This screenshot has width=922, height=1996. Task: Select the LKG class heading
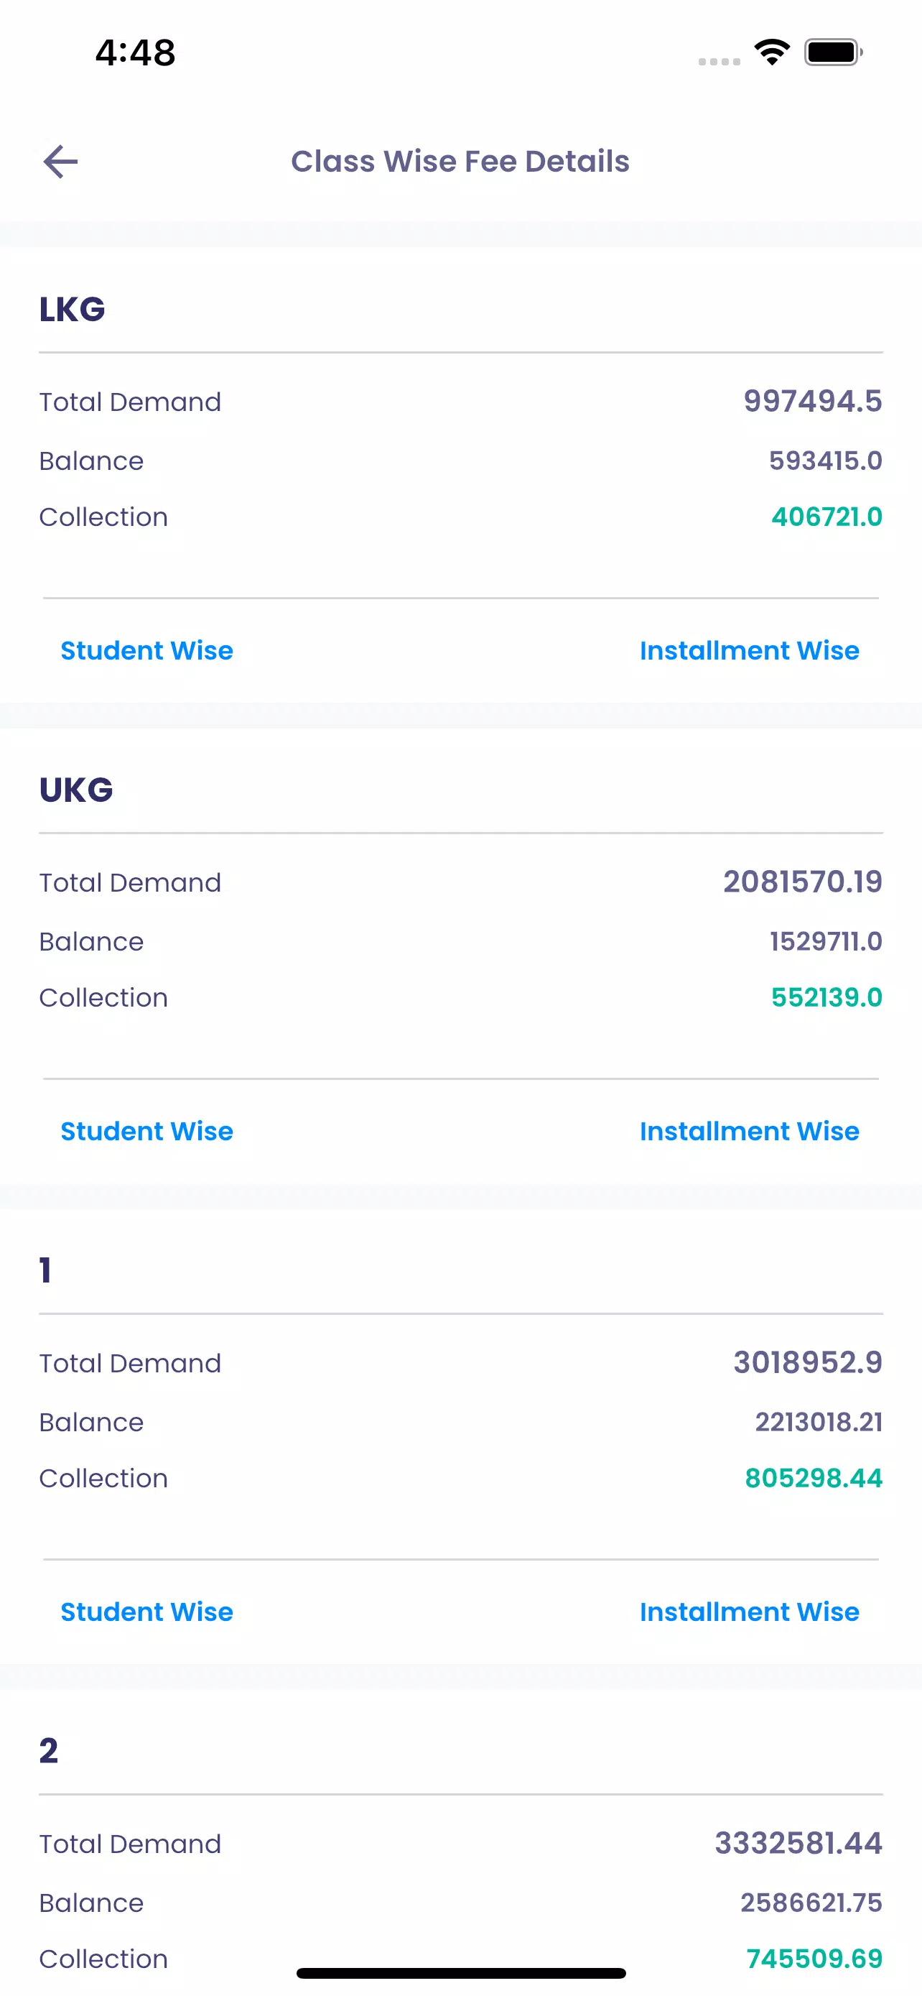[x=72, y=309]
